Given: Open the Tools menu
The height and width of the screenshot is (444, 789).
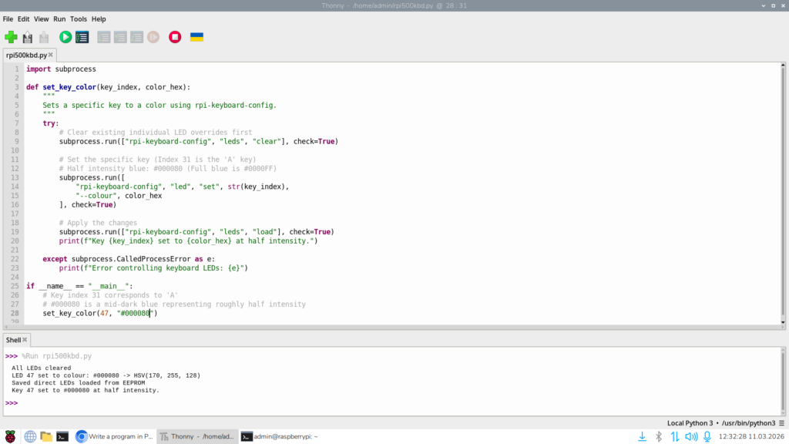Looking at the screenshot, I should [x=79, y=18].
